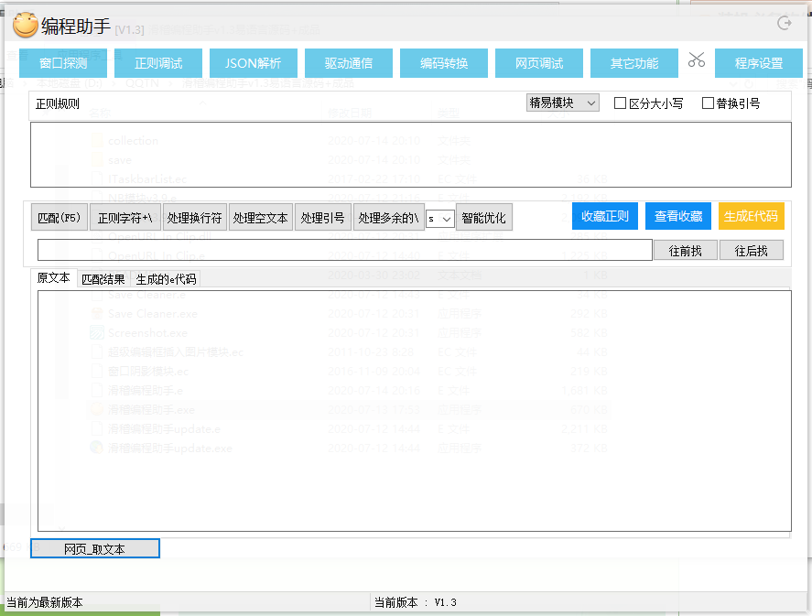
Task: Click the orange 生成E代码 button
Action: click(751, 217)
